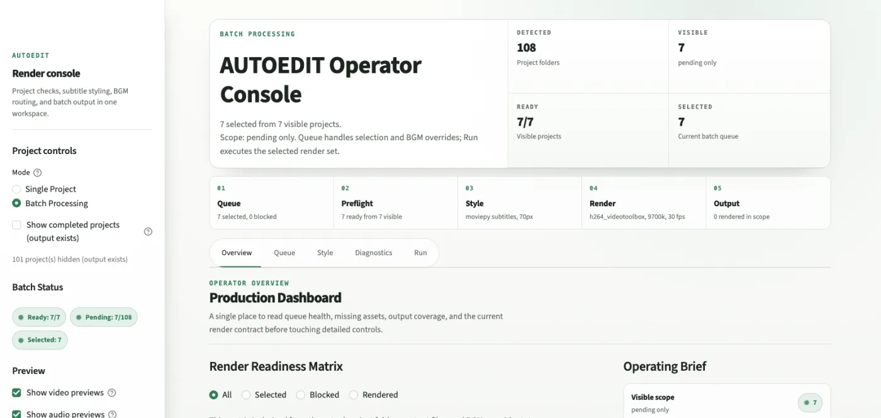The width and height of the screenshot is (881, 418).
Task: Click the Visible scope count badge 7
Action: (810, 402)
